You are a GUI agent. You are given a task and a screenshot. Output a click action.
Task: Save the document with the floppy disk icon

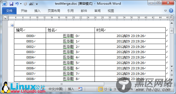click(x=11, y=4)
